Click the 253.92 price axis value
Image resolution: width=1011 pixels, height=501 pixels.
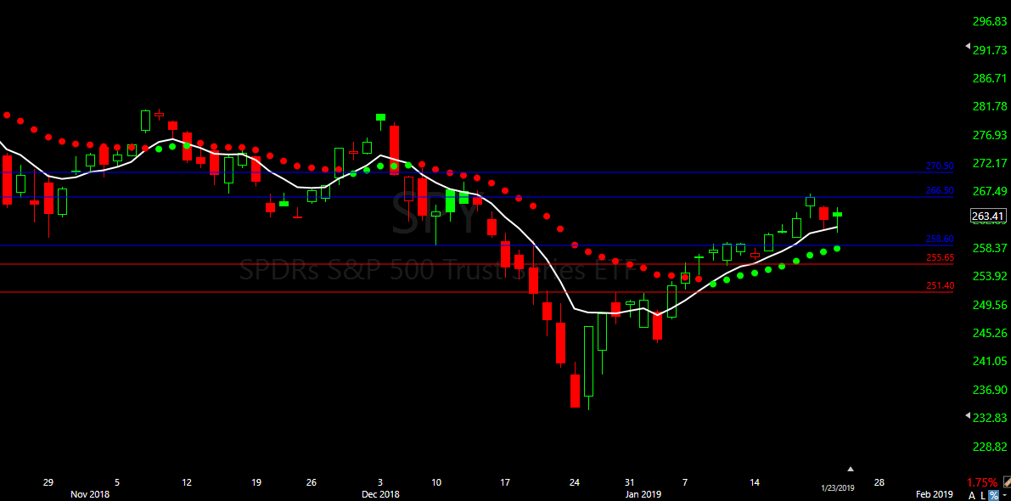click(x=990, y=276)
